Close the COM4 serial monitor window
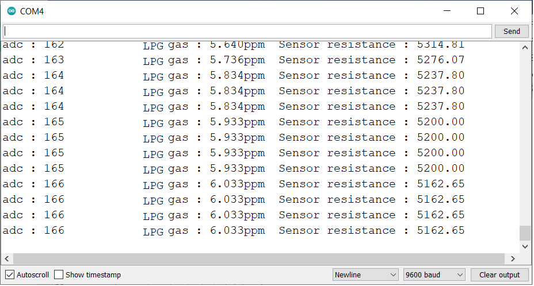The height and width of the screenshot is (286, 534). (x=514, y=11)
